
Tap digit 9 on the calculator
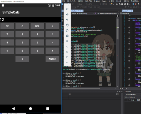tap(37, 34)
